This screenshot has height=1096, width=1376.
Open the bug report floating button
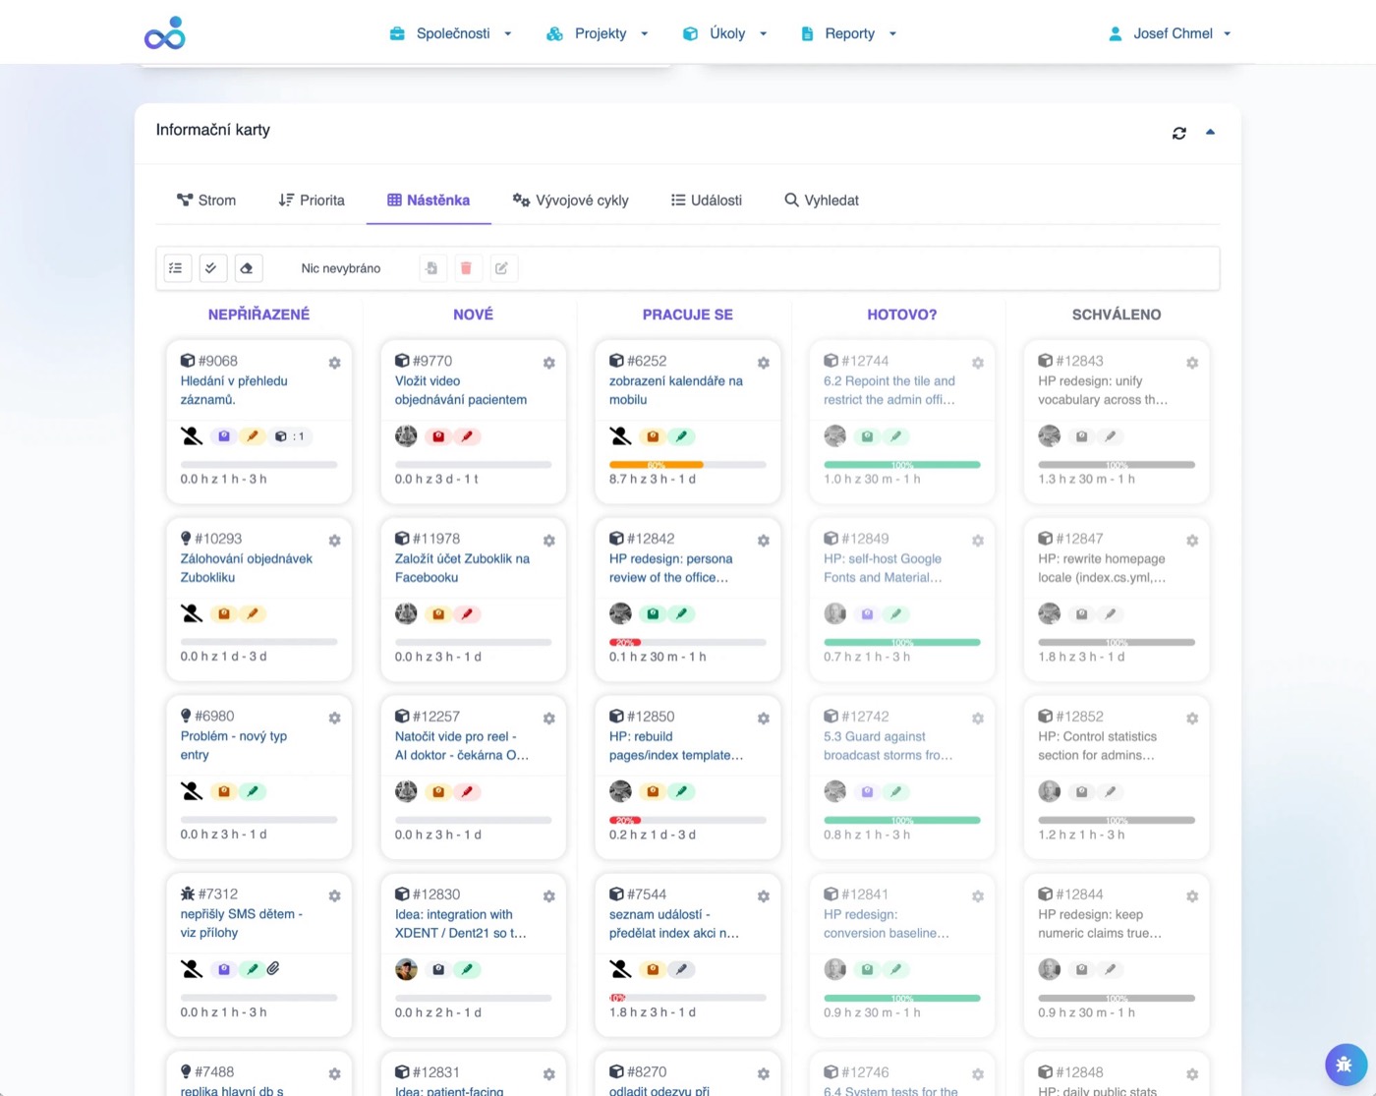tap(1345, 1064)
